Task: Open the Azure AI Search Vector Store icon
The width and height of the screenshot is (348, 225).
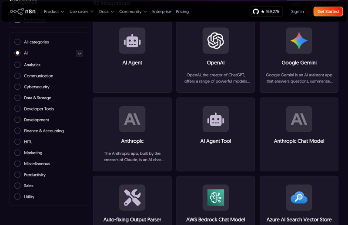Action: click(x=299, y=198)
